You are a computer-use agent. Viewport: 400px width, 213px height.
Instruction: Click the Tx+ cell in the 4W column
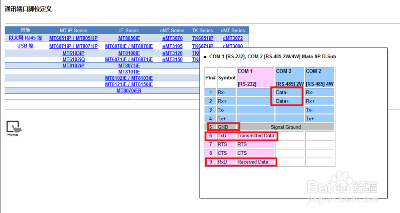pyautogui.click(x=320, y=118)
